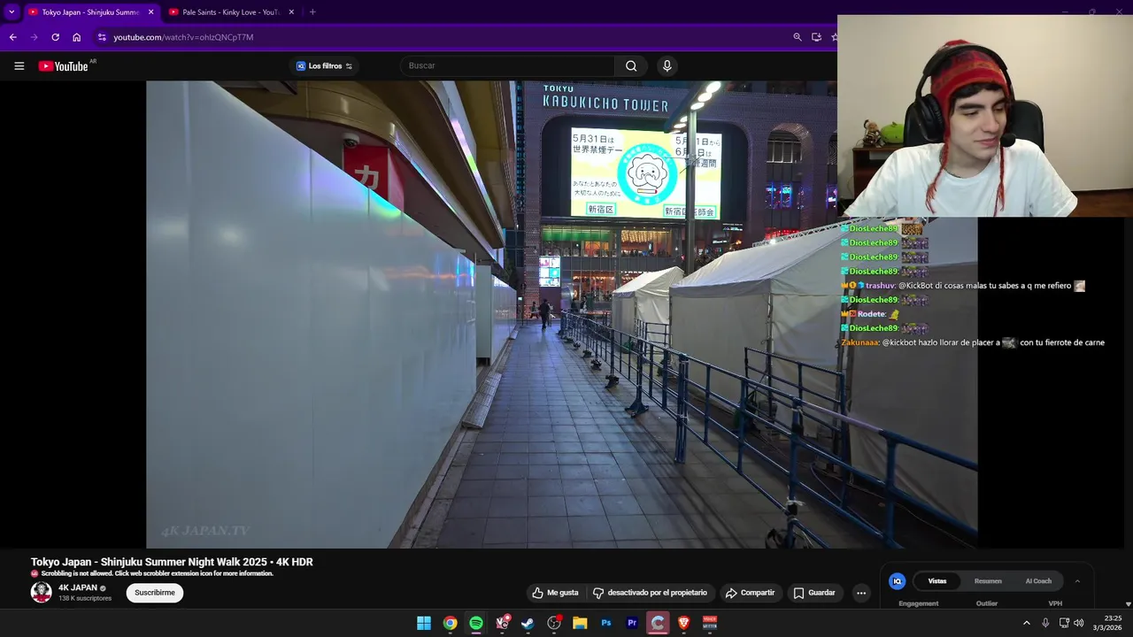Go back in browser history

click(x=12, y=37)
